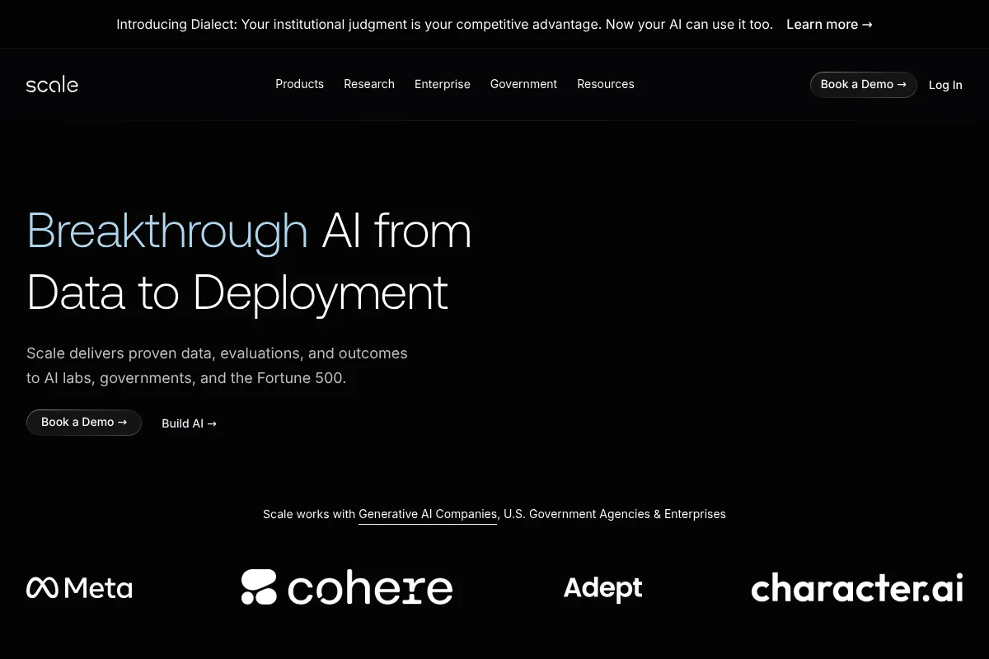Image resolution: width=989 pixels, height=659 pixels.
Task: Open the Products menu
Action: [x=299, y=84]
